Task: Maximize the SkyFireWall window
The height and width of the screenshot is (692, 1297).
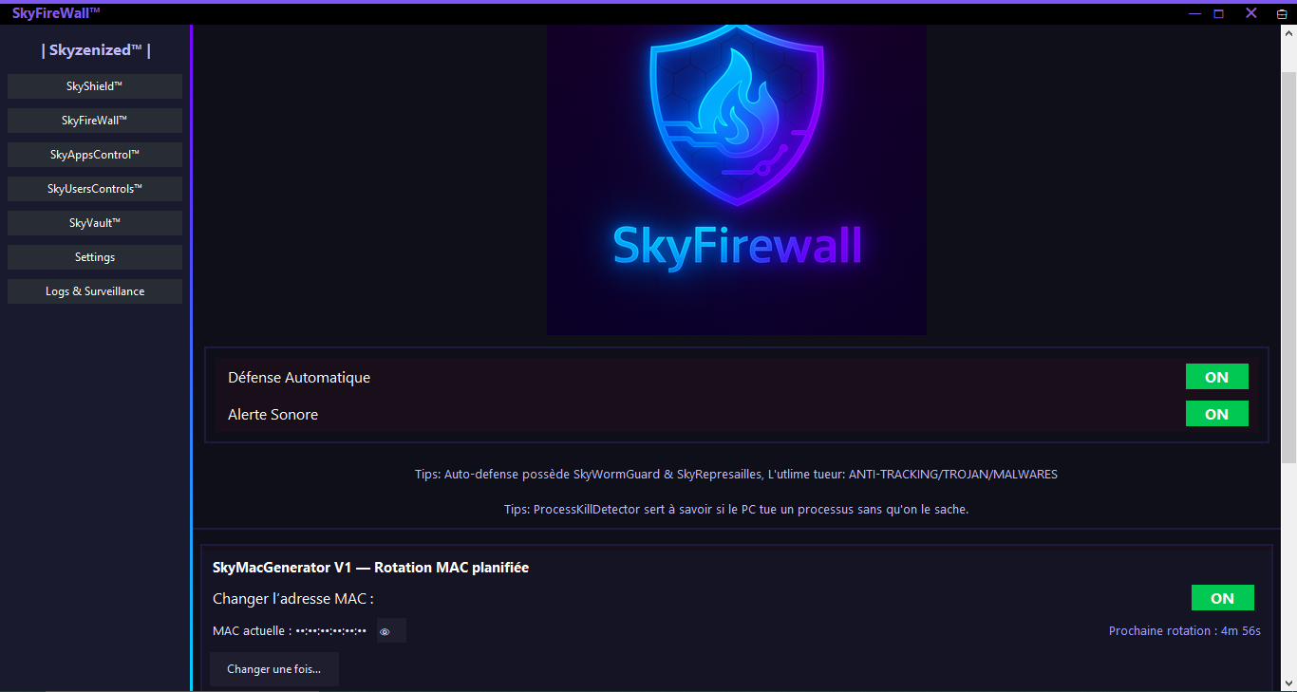Action: coord(1219,13)
